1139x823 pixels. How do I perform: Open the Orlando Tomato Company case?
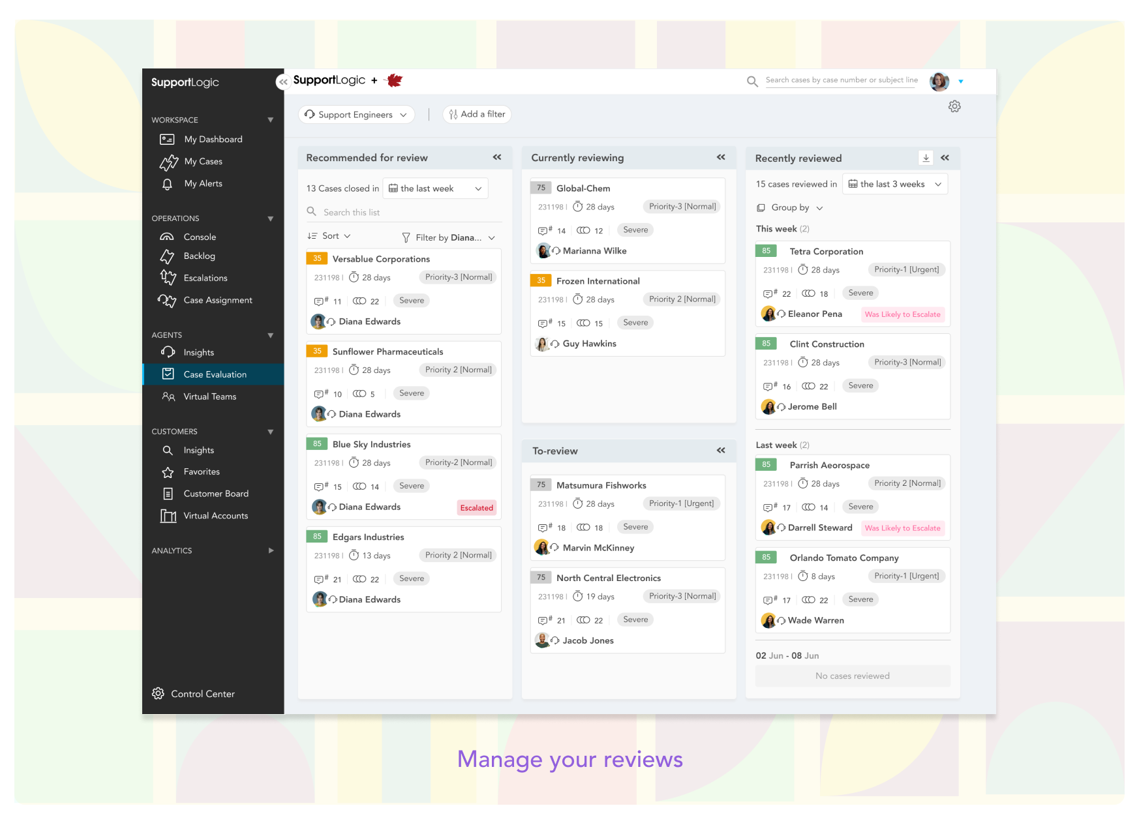tap(853, 590)
